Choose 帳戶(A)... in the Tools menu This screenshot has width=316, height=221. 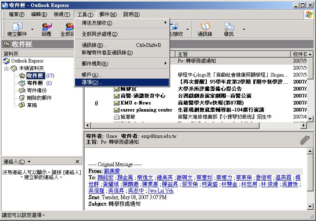coord(122,75)
